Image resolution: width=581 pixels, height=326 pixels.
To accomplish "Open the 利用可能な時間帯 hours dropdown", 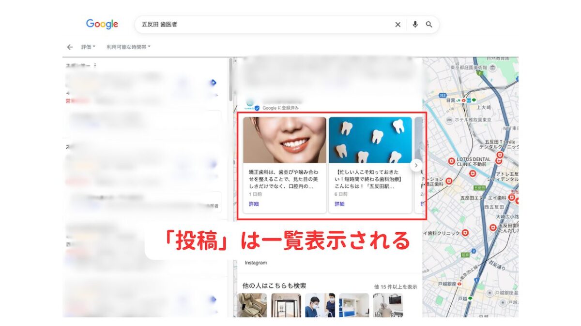I will pyautogui.click(x=128, y=47).
